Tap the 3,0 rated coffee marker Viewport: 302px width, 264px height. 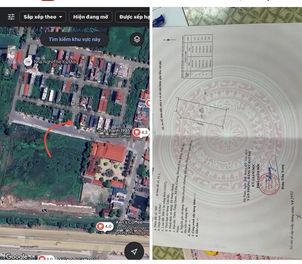pyautogui.click(x=41, y=259)
